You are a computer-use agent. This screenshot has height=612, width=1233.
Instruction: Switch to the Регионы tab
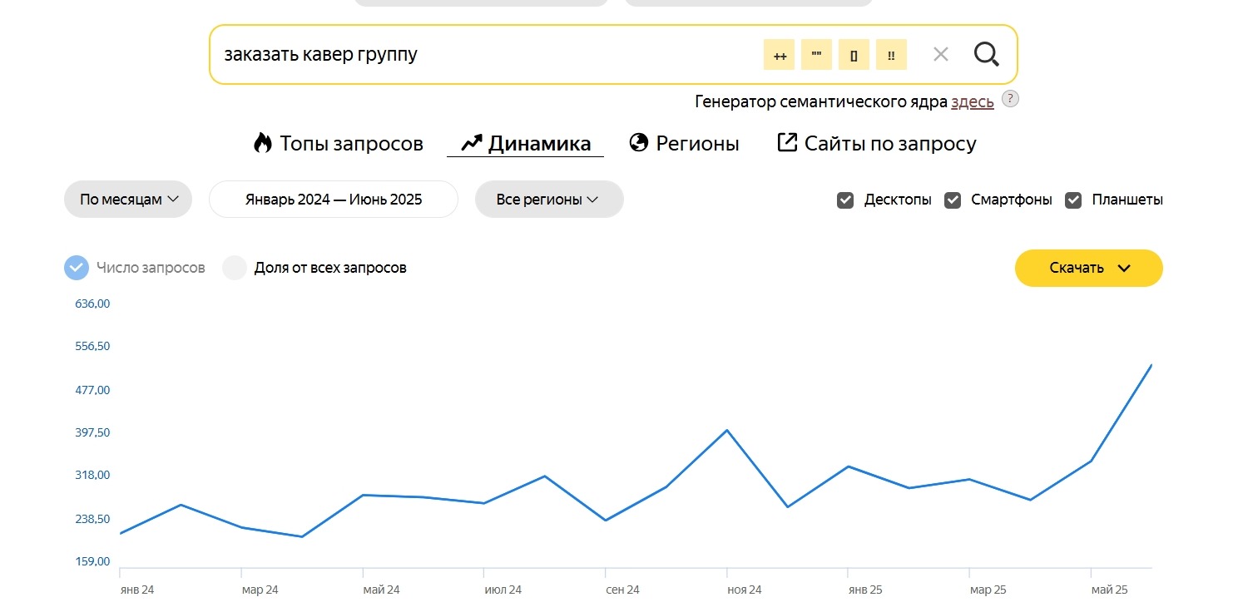(x=684, y=144)
